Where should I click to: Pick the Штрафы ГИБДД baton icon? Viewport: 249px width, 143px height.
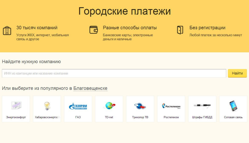click(x=202, y=106)
